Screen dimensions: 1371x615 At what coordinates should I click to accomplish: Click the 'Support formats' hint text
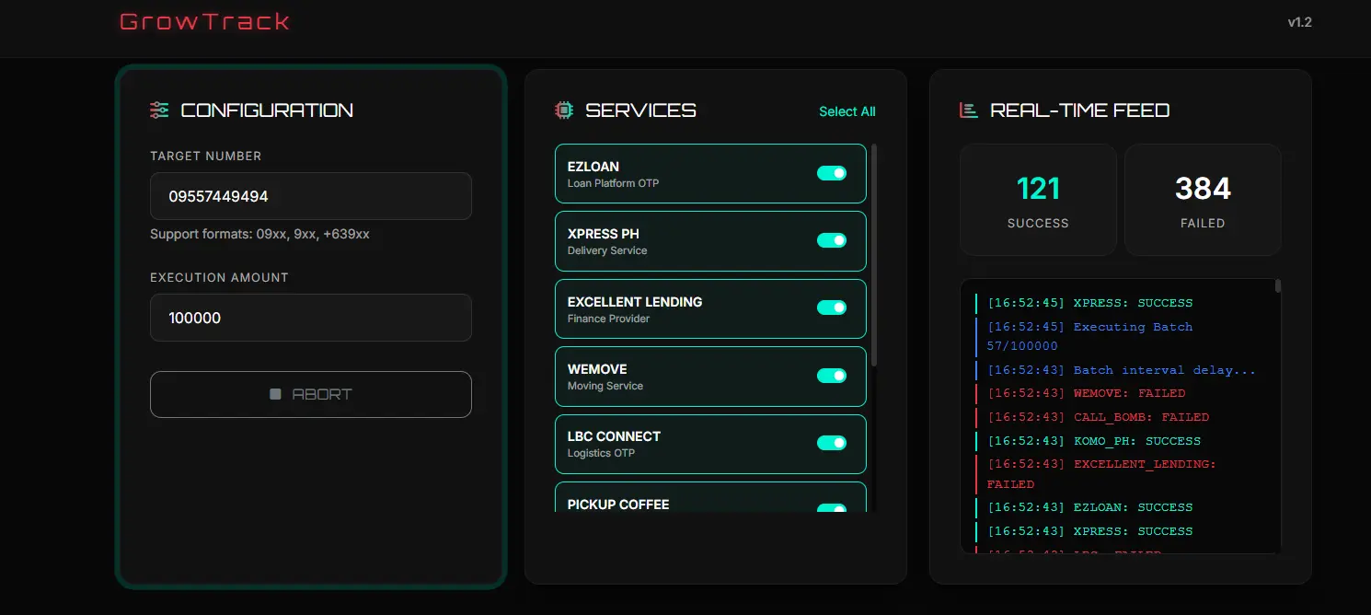(259, 235)
